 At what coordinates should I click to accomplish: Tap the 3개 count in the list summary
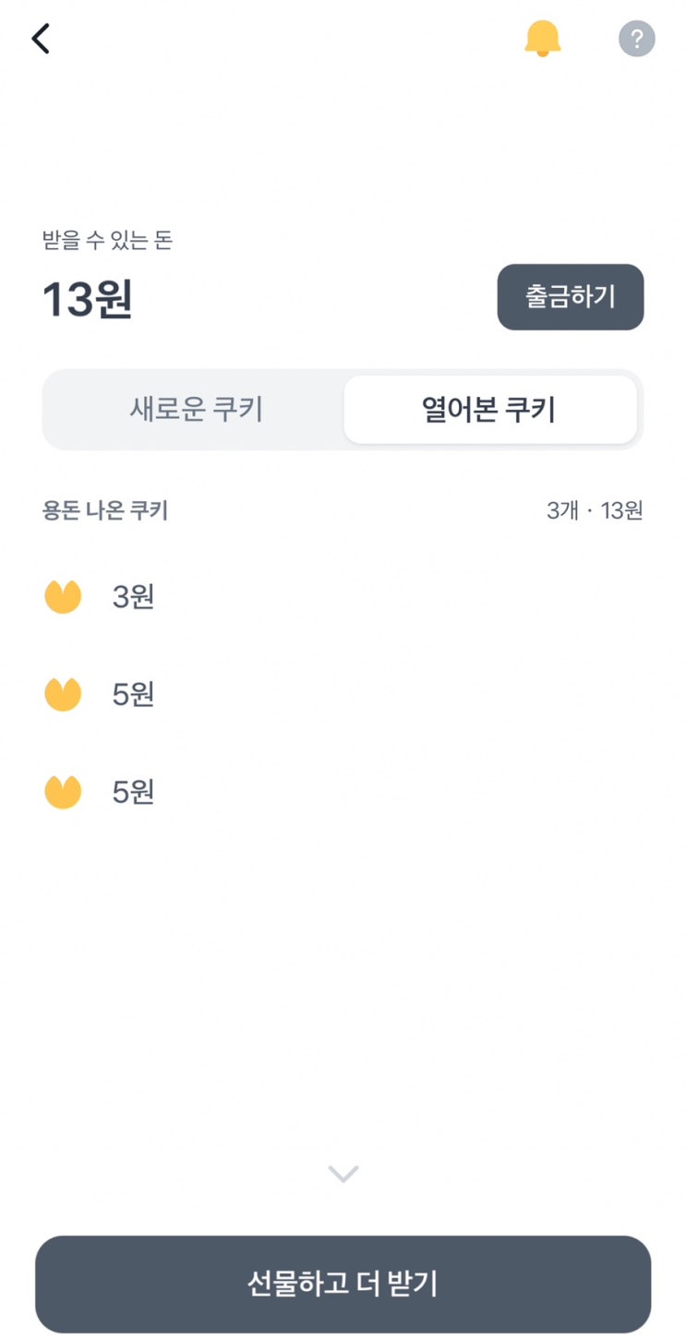(x=562, y=510)
